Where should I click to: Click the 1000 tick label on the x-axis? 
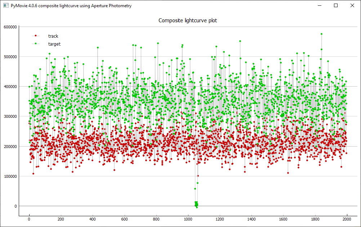click(x=188, y=219)
